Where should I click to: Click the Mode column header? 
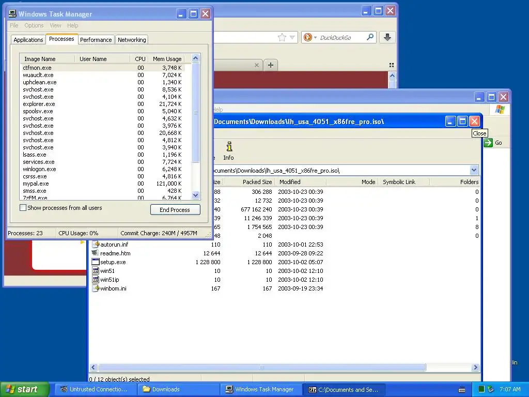click(x=352, y=182)
